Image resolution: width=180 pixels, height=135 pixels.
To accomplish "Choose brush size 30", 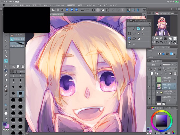I will 20,101.
